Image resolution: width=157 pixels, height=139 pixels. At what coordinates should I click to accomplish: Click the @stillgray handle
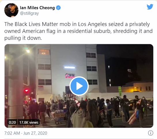[x=29, y=13]
